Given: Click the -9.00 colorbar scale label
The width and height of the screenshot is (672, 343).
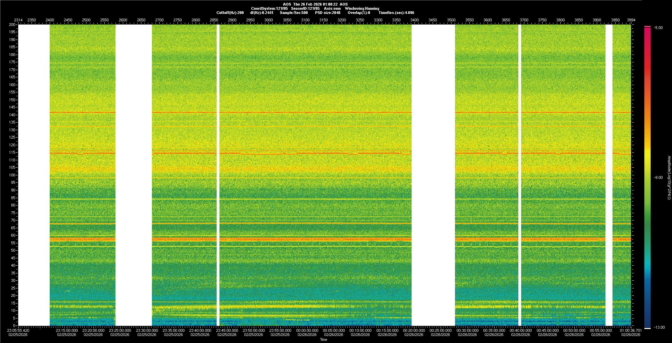Looking at the screenshot, I should pyautogui.click(x=658, y=177).
